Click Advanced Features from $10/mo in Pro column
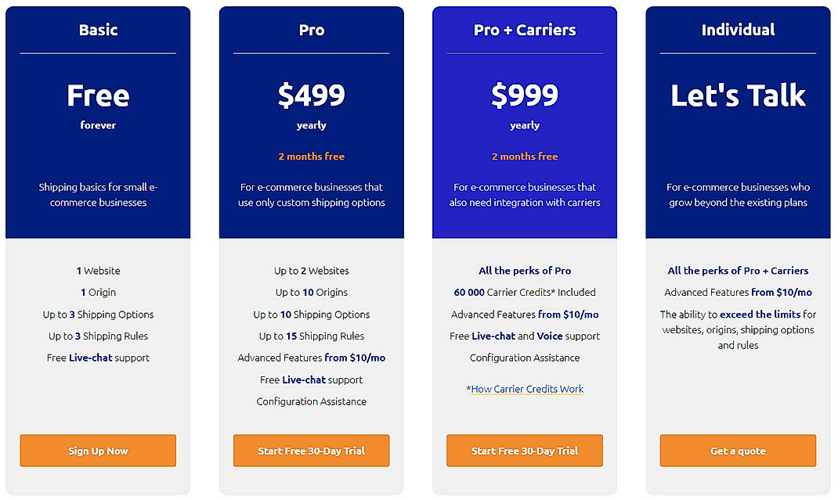Viewport: 838px width, 500px height. coord(311,358)
